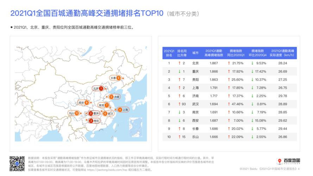Click the South China Sea inset map
The image size is (313, 176).
click(x=136, y=127)
